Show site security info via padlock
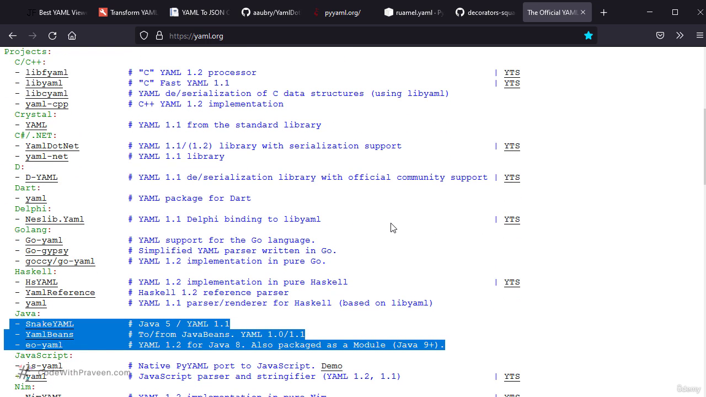The width and height of the screenshot is (706, 397). tap(159, 36)
